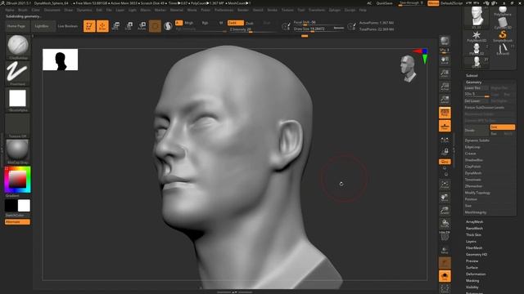
Task: Click Live Boolean button
Action: click(68, 26)
